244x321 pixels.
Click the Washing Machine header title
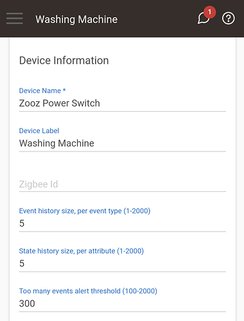click(x=76, y=19)
